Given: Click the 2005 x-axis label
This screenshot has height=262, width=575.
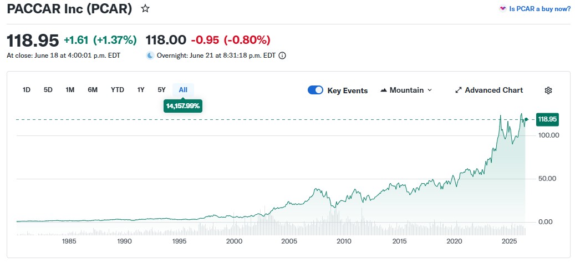Looking at the screenshot, I should tap(289, 241).
